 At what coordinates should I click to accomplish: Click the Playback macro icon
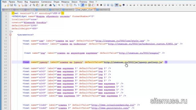pos(105,5)
